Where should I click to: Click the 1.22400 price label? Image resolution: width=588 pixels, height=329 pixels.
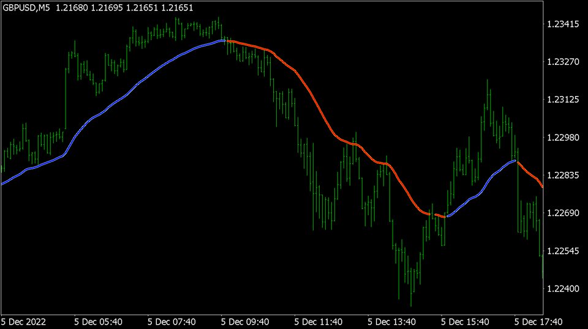(563, 289)
